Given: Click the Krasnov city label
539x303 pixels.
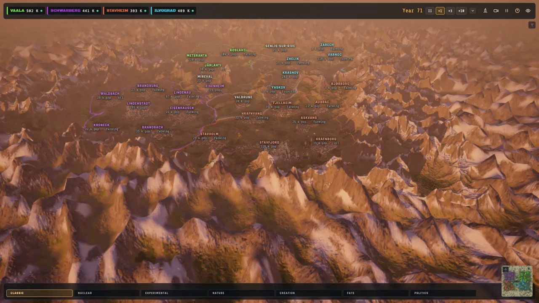Looking at the screenshot, I should [x=291, y=73].
